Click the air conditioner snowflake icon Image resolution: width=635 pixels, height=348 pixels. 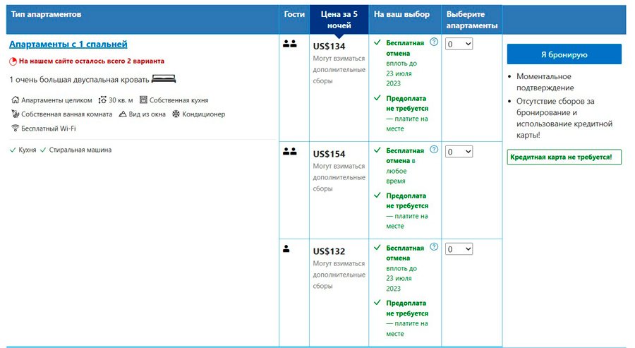tap(176, 114)
